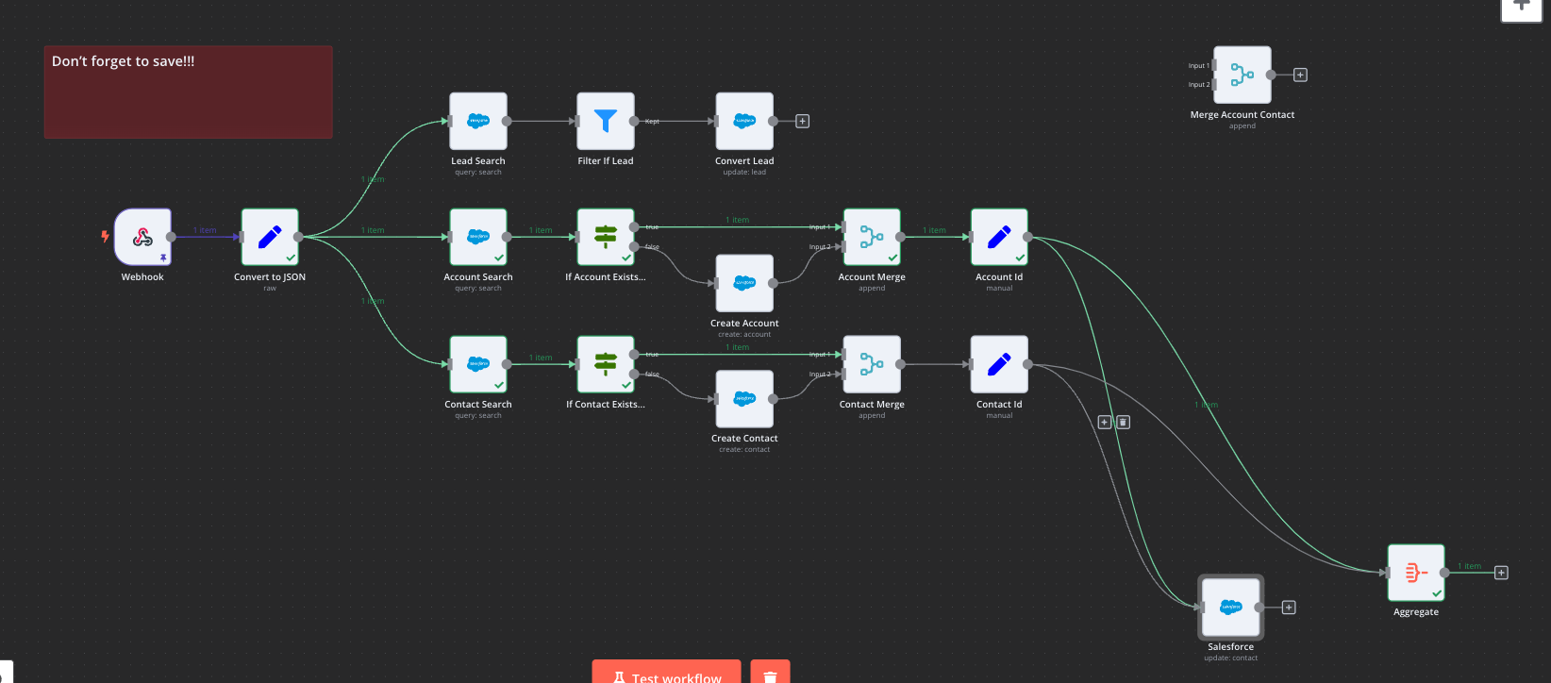Click the Test workflow button
The width and height of the screenshot is (1551, 683).
pyautogui.click(x=666, y=672)
